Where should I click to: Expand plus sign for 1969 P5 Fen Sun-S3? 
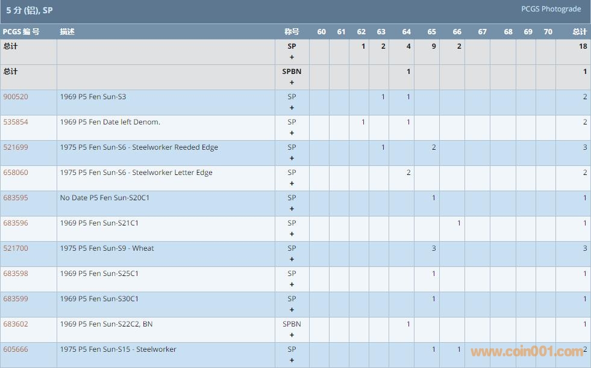pos(292,108)
